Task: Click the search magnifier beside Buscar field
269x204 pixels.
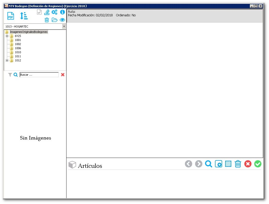Action: point(16,75)
